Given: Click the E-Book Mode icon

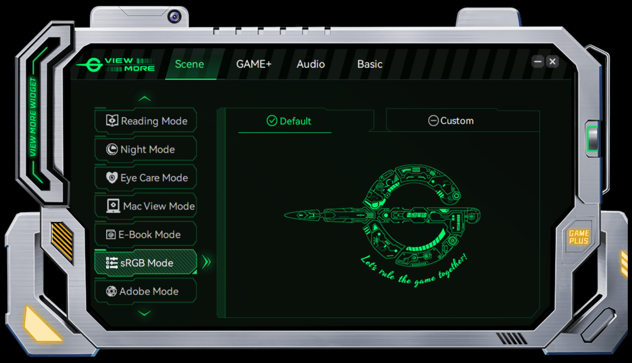Looking at the screenshot, I should (111, 235).
